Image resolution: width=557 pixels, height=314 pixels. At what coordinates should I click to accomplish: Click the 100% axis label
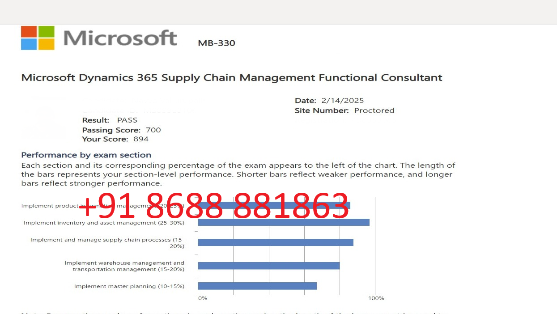click(x=376, y=298)
